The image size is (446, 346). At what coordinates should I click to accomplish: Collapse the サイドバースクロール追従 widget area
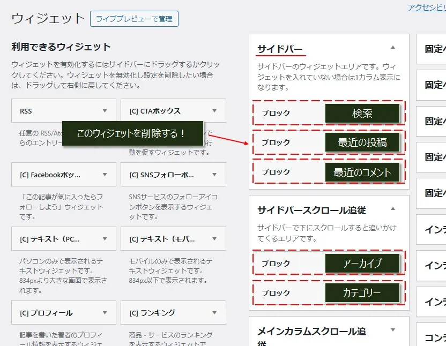(393, 209)
